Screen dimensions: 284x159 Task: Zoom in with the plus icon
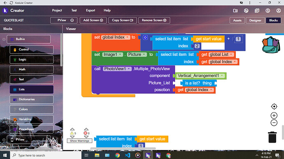pos(274,115)
